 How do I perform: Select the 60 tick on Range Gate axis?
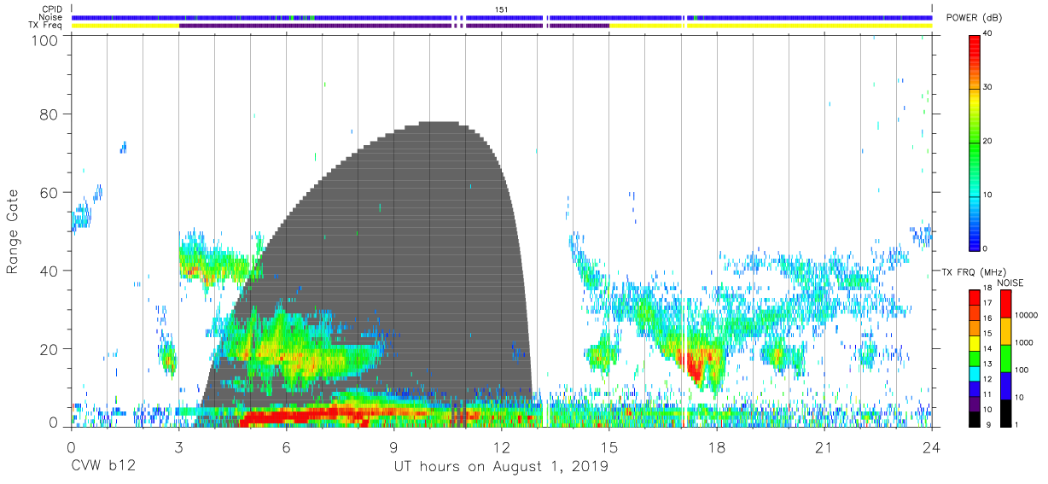(49, 192)
